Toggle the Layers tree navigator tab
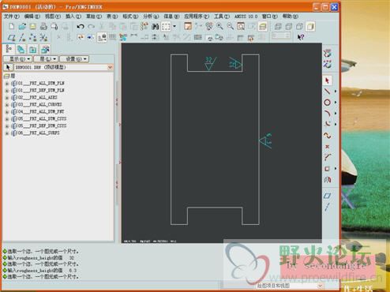390x292 pixels. (x=21, y=49)
